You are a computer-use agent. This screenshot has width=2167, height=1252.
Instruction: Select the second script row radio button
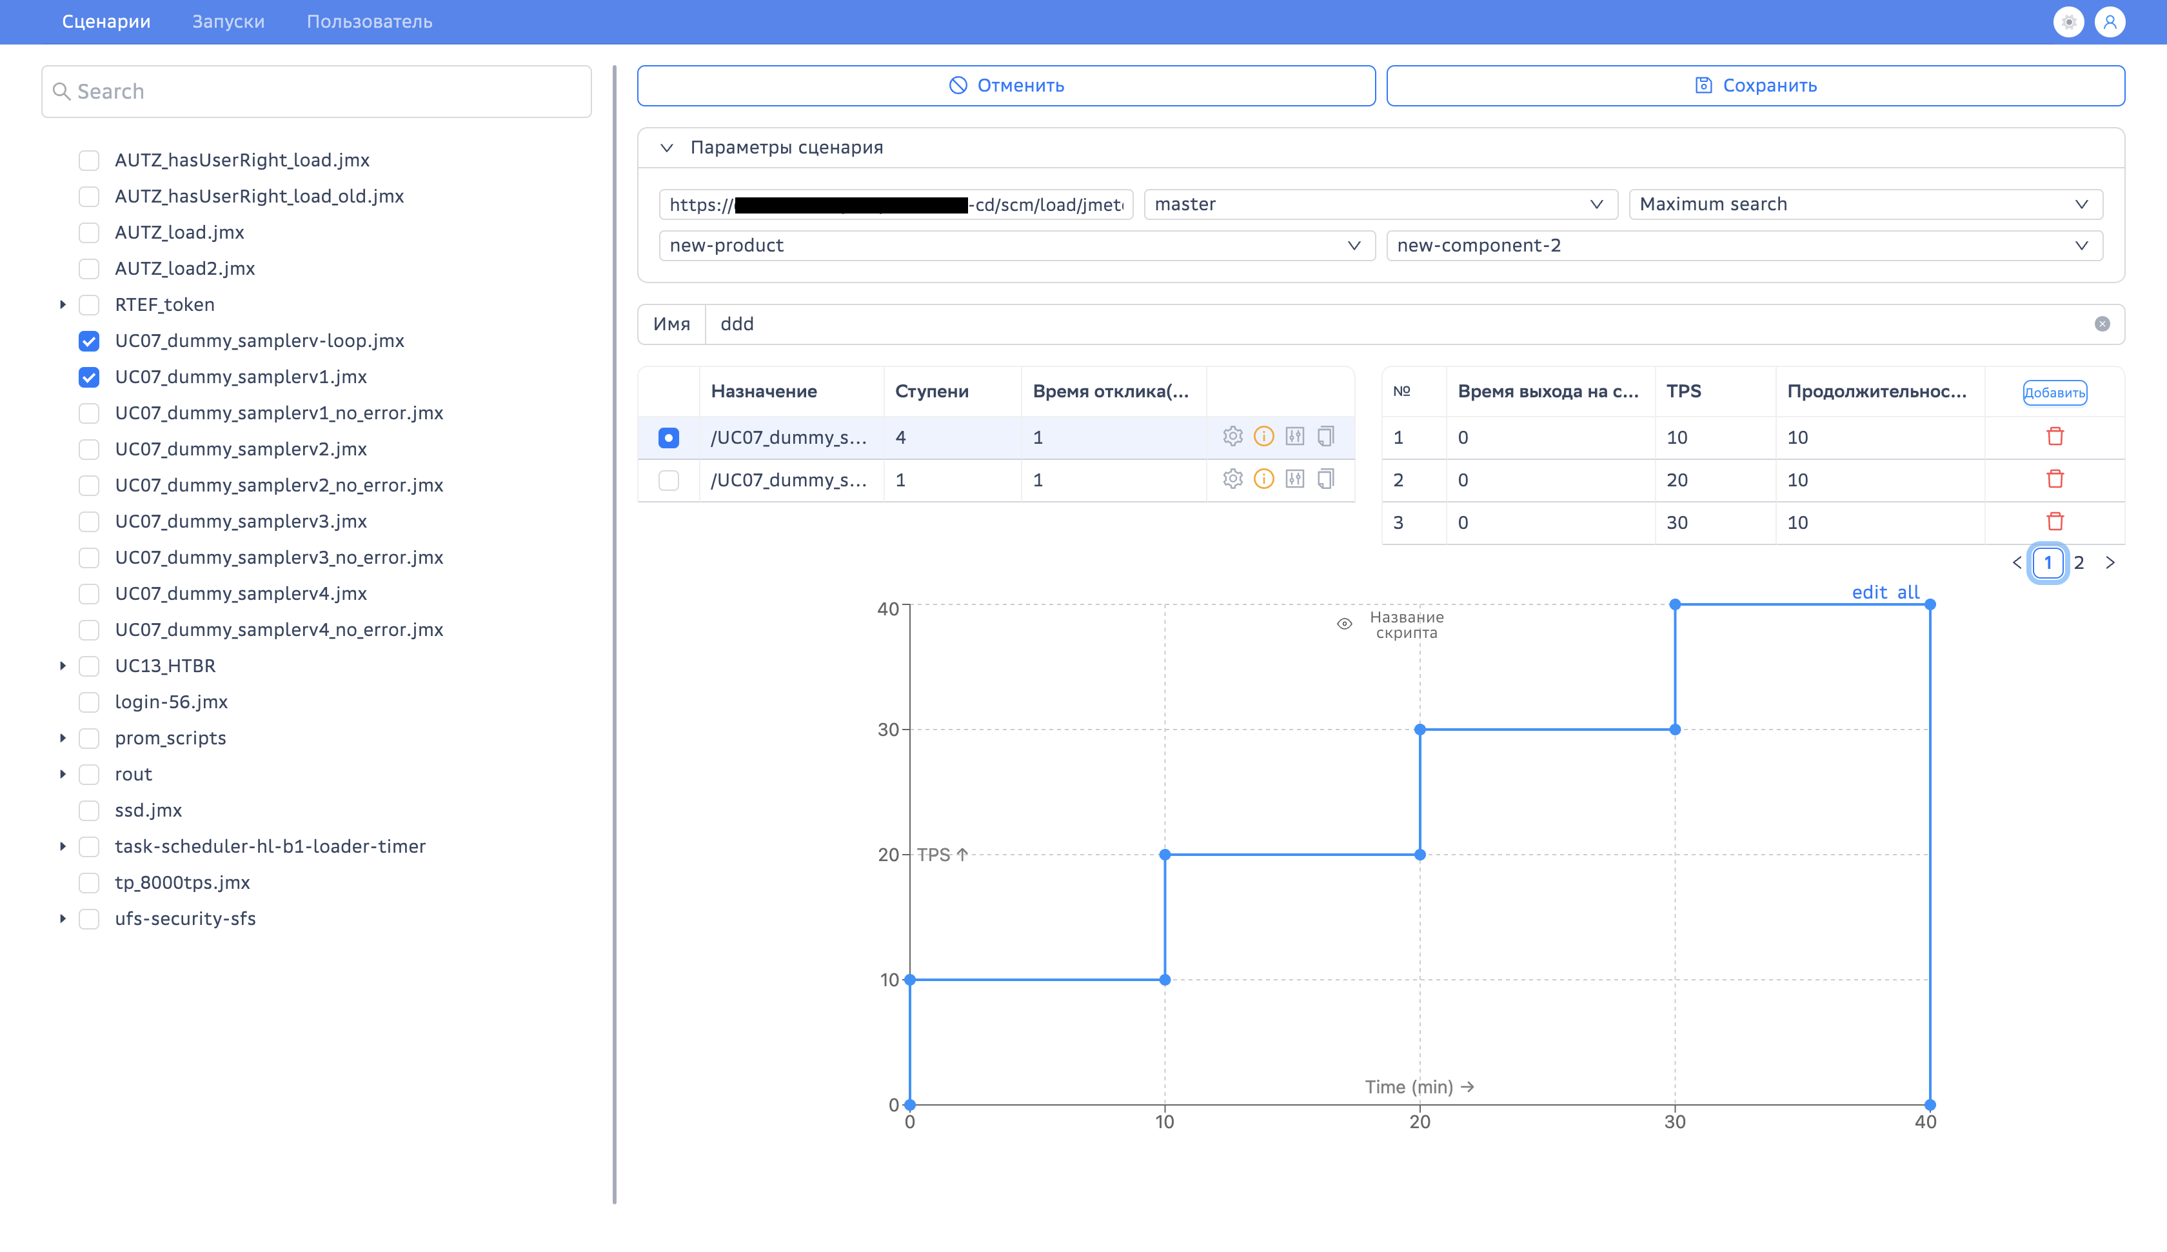668,480
